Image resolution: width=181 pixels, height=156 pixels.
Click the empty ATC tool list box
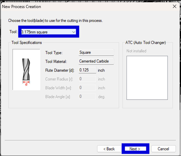click(x=147, y=78)
